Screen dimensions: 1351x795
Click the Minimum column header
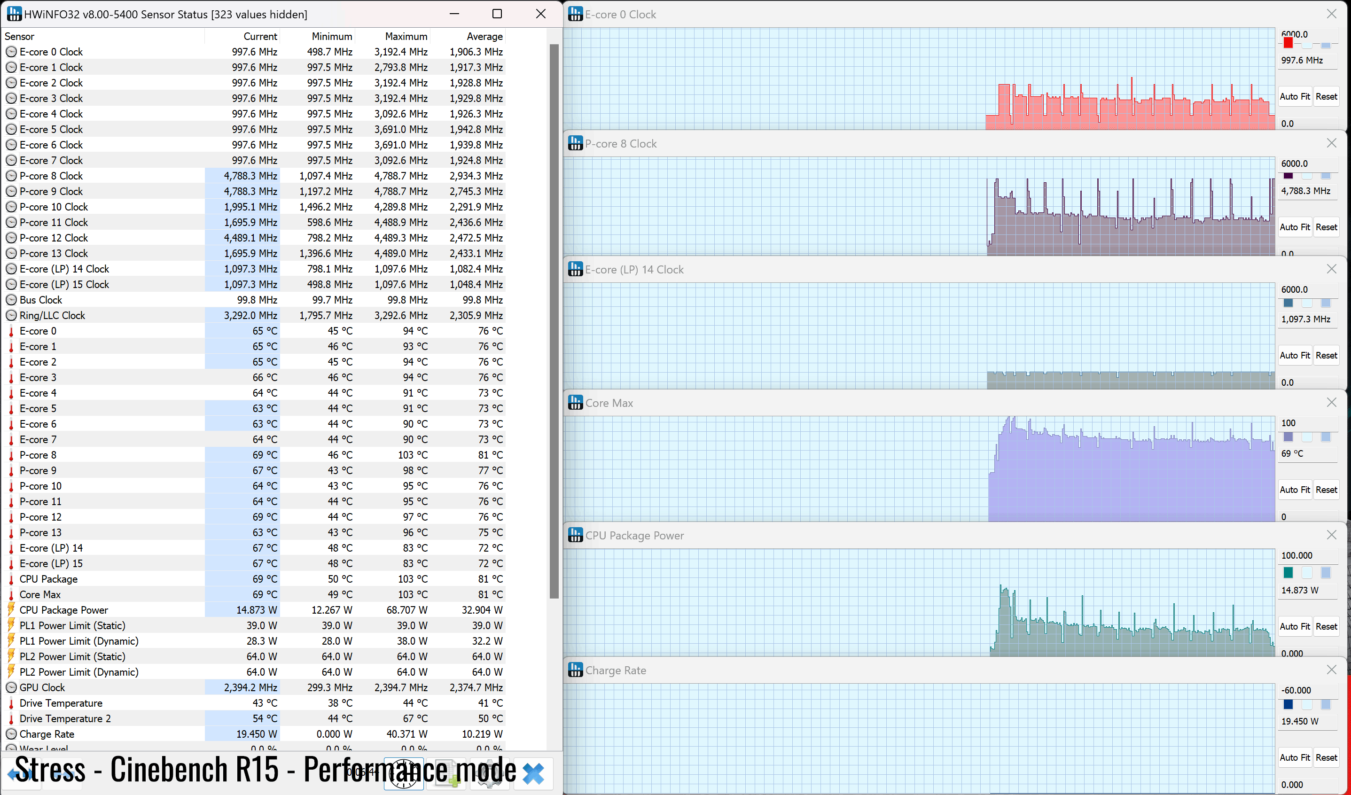317,36
